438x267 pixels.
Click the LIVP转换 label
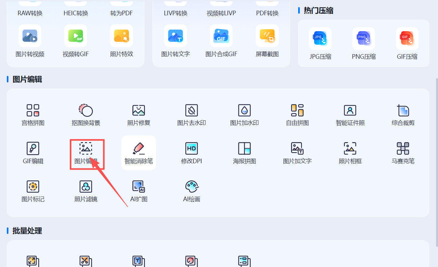coord(176,13)
